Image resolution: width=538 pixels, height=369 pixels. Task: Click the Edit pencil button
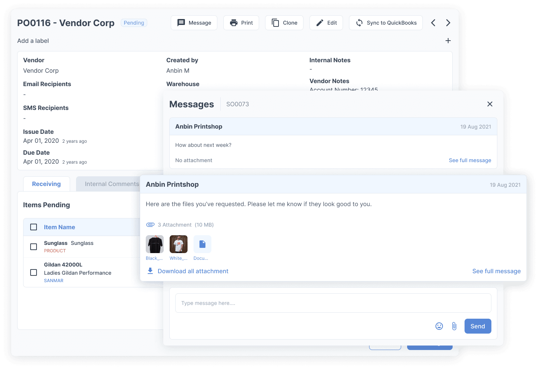326,23
